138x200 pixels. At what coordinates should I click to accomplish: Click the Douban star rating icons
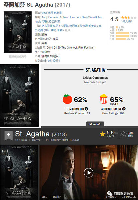(129, 17)
